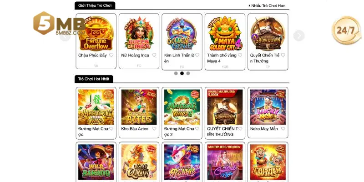Open the 24/7 support badge
This screenshot has height=182, width=364.
pos(346,30)
